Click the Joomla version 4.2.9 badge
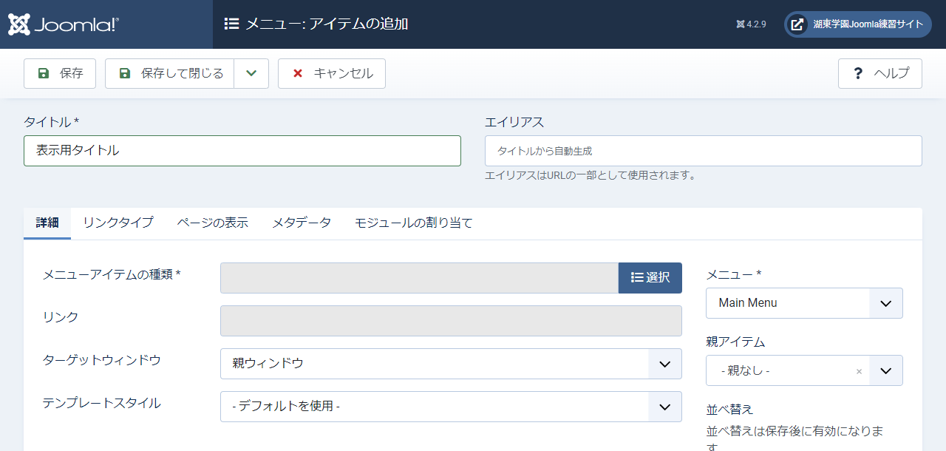The image size is (946, 451). pos(751,24)
